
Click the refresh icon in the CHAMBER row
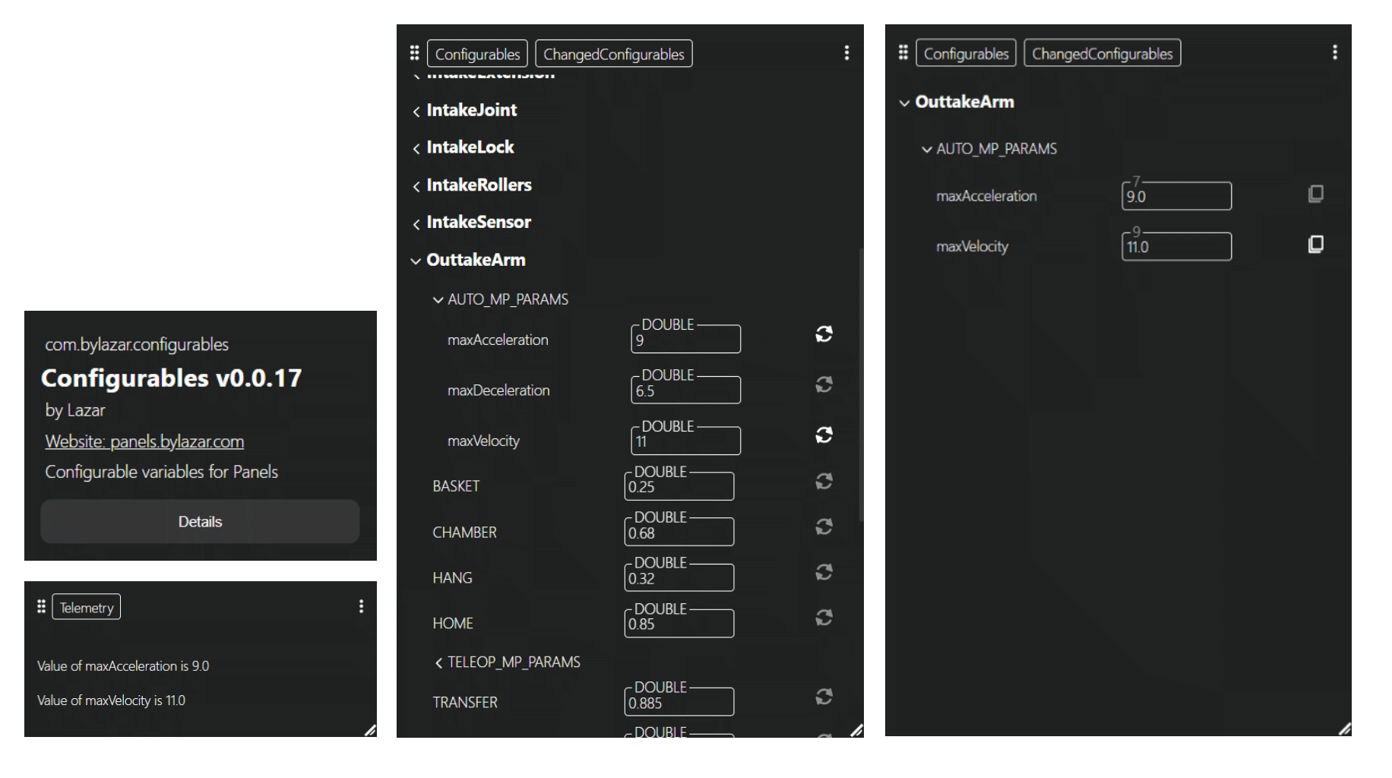coord(824,527)
